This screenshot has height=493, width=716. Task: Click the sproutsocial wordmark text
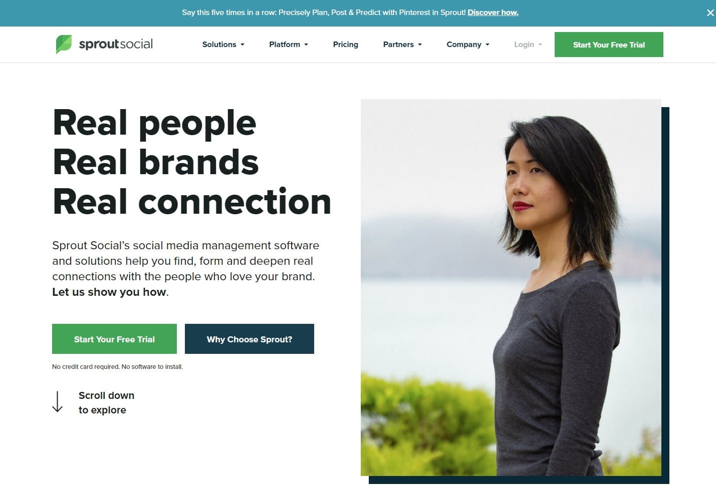tap(116, 44)
